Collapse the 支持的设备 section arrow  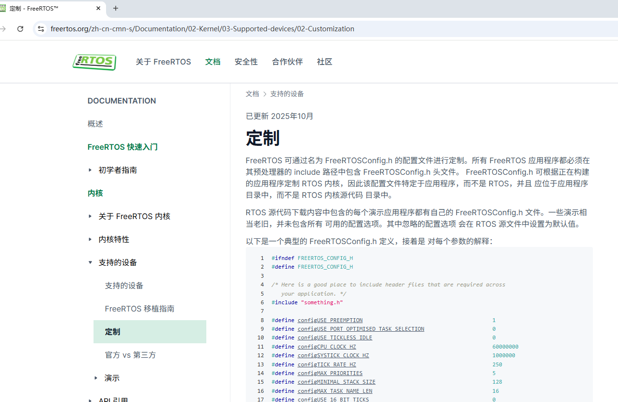coord(90,262)
